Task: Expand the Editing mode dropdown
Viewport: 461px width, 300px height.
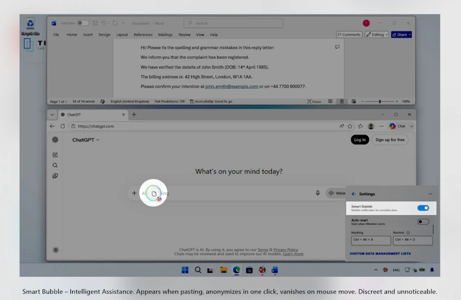Action: pos(377,35)
